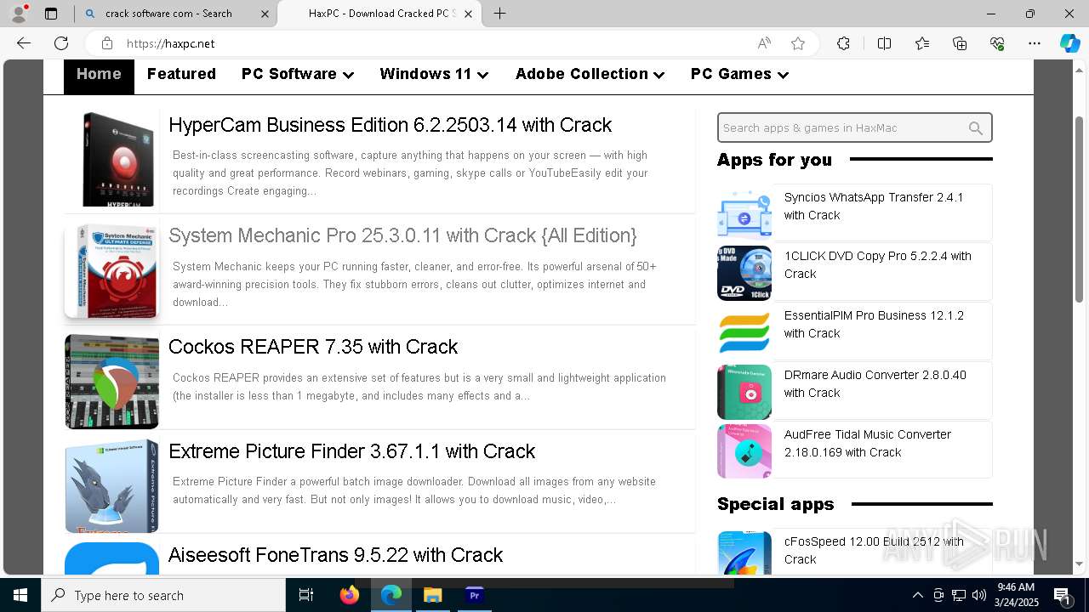1089x612 pixels.
Task: Open Premiere Pro from the taskbar
Action: (474, 595)
